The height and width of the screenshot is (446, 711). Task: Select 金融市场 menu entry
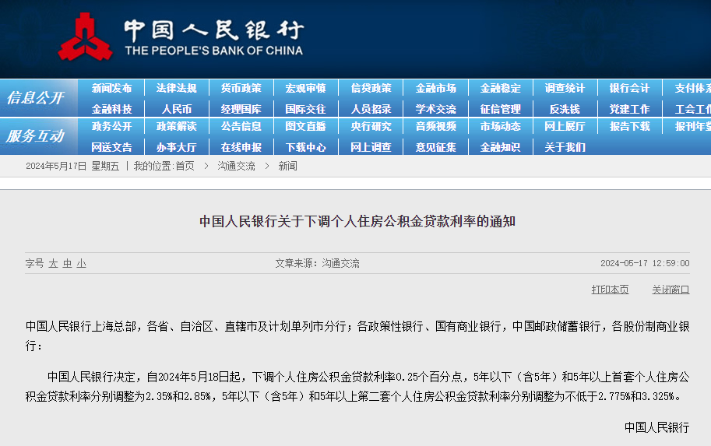point(436,89)
